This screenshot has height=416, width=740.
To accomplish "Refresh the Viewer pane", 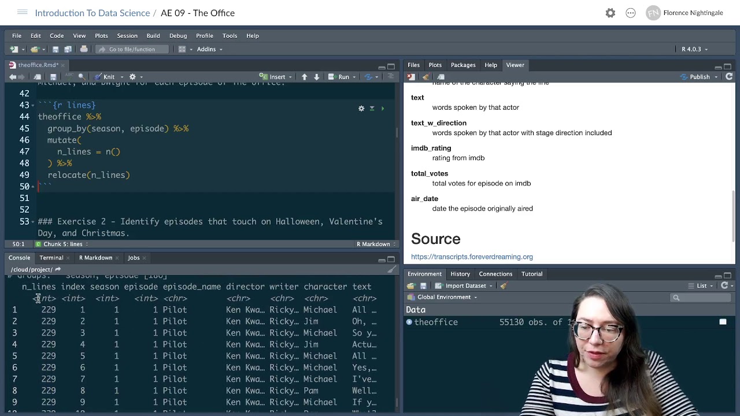I will click(x=729, y=77).
